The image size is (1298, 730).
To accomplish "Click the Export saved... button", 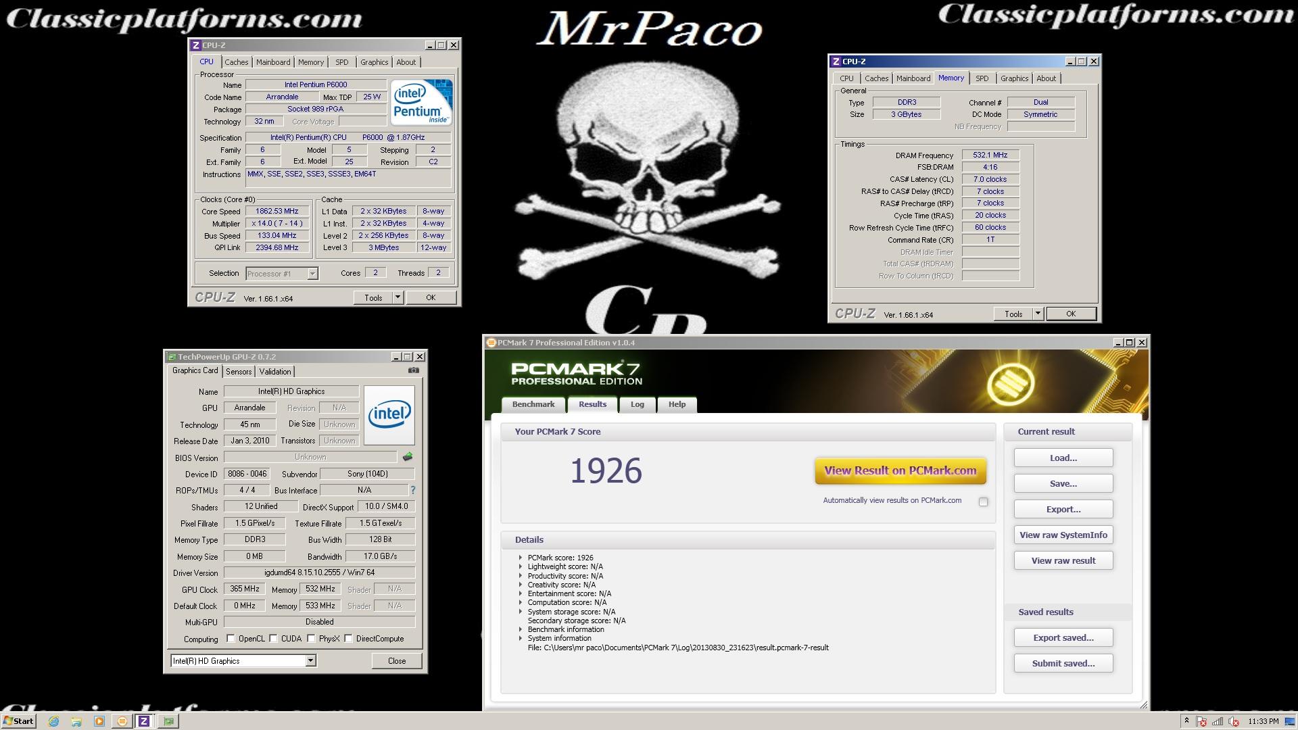I will pos(1063,637).
